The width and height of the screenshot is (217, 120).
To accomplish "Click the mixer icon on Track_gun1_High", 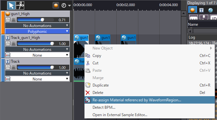I will pyautogui.click(x=14, y=44).
